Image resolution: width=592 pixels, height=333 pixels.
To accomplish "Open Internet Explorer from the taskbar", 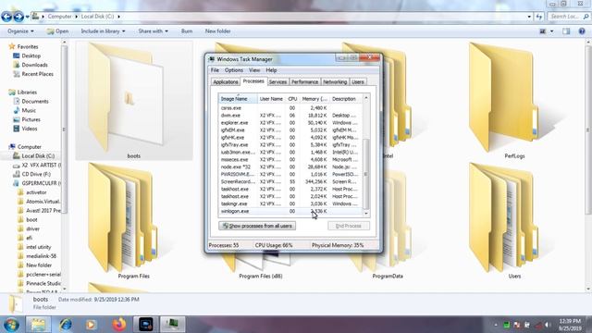I will click(66, 325).
